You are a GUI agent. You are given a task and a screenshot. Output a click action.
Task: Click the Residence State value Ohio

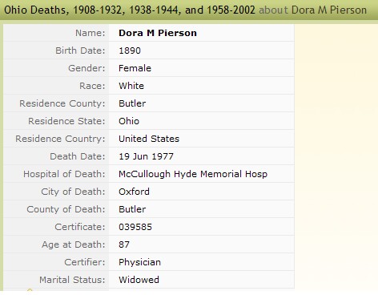[x=129, y=121]
